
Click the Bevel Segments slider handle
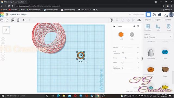point(122,68)
